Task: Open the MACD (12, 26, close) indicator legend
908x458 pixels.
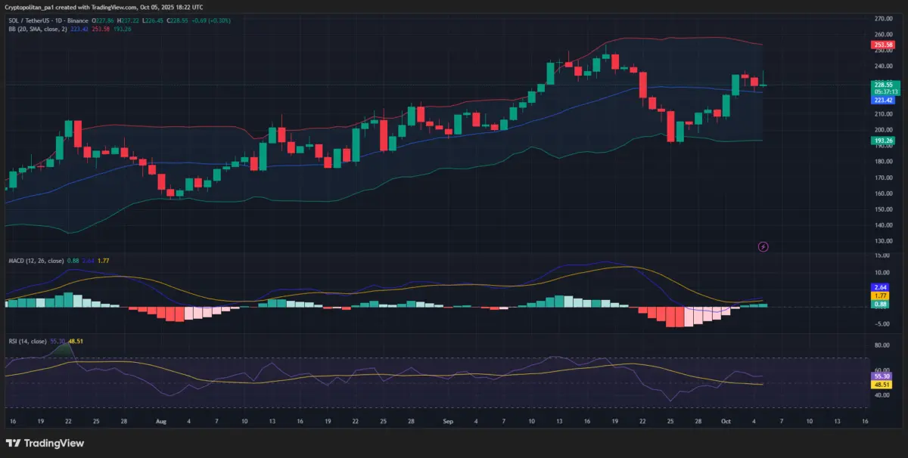Action: tap(35, 261)
